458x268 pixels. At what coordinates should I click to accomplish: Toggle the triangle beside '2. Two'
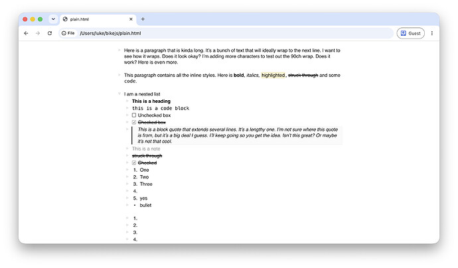pyautogui.click(x=127, y=176)
